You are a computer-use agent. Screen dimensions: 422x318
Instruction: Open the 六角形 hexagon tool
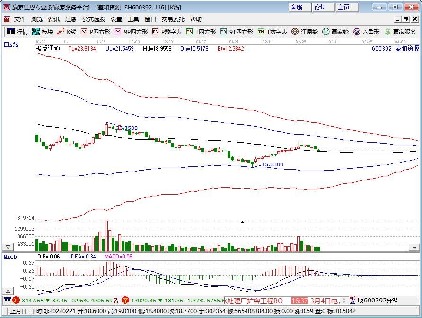[x=366, y=32]
